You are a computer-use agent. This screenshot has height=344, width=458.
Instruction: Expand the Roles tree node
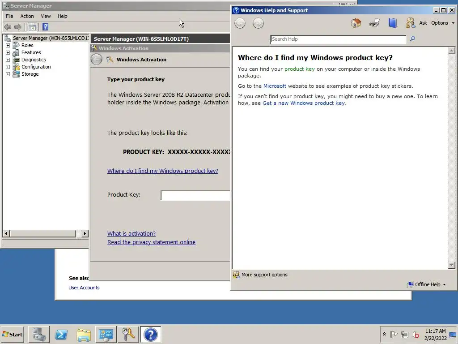tap(8, 45)
